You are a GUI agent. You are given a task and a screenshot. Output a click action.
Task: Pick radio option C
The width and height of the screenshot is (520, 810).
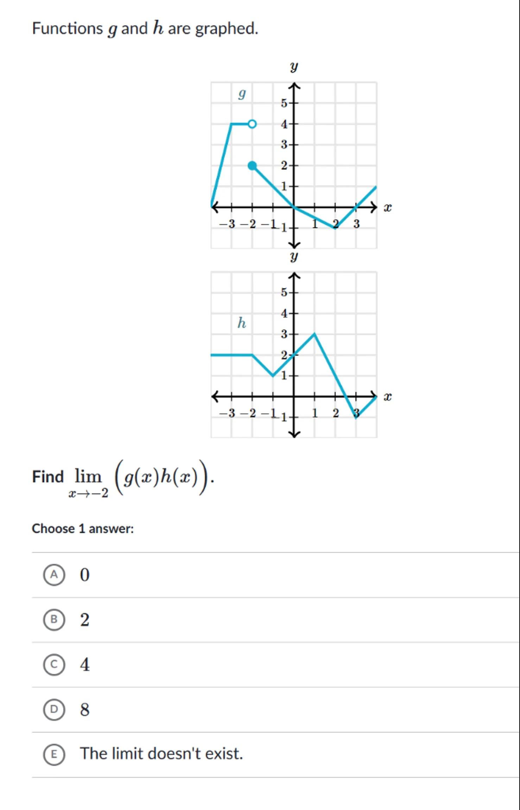[x=54, y=665]
